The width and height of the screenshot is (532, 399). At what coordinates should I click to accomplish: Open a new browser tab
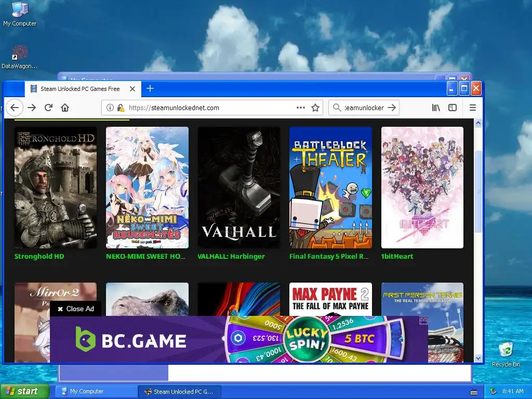(150, 88)
